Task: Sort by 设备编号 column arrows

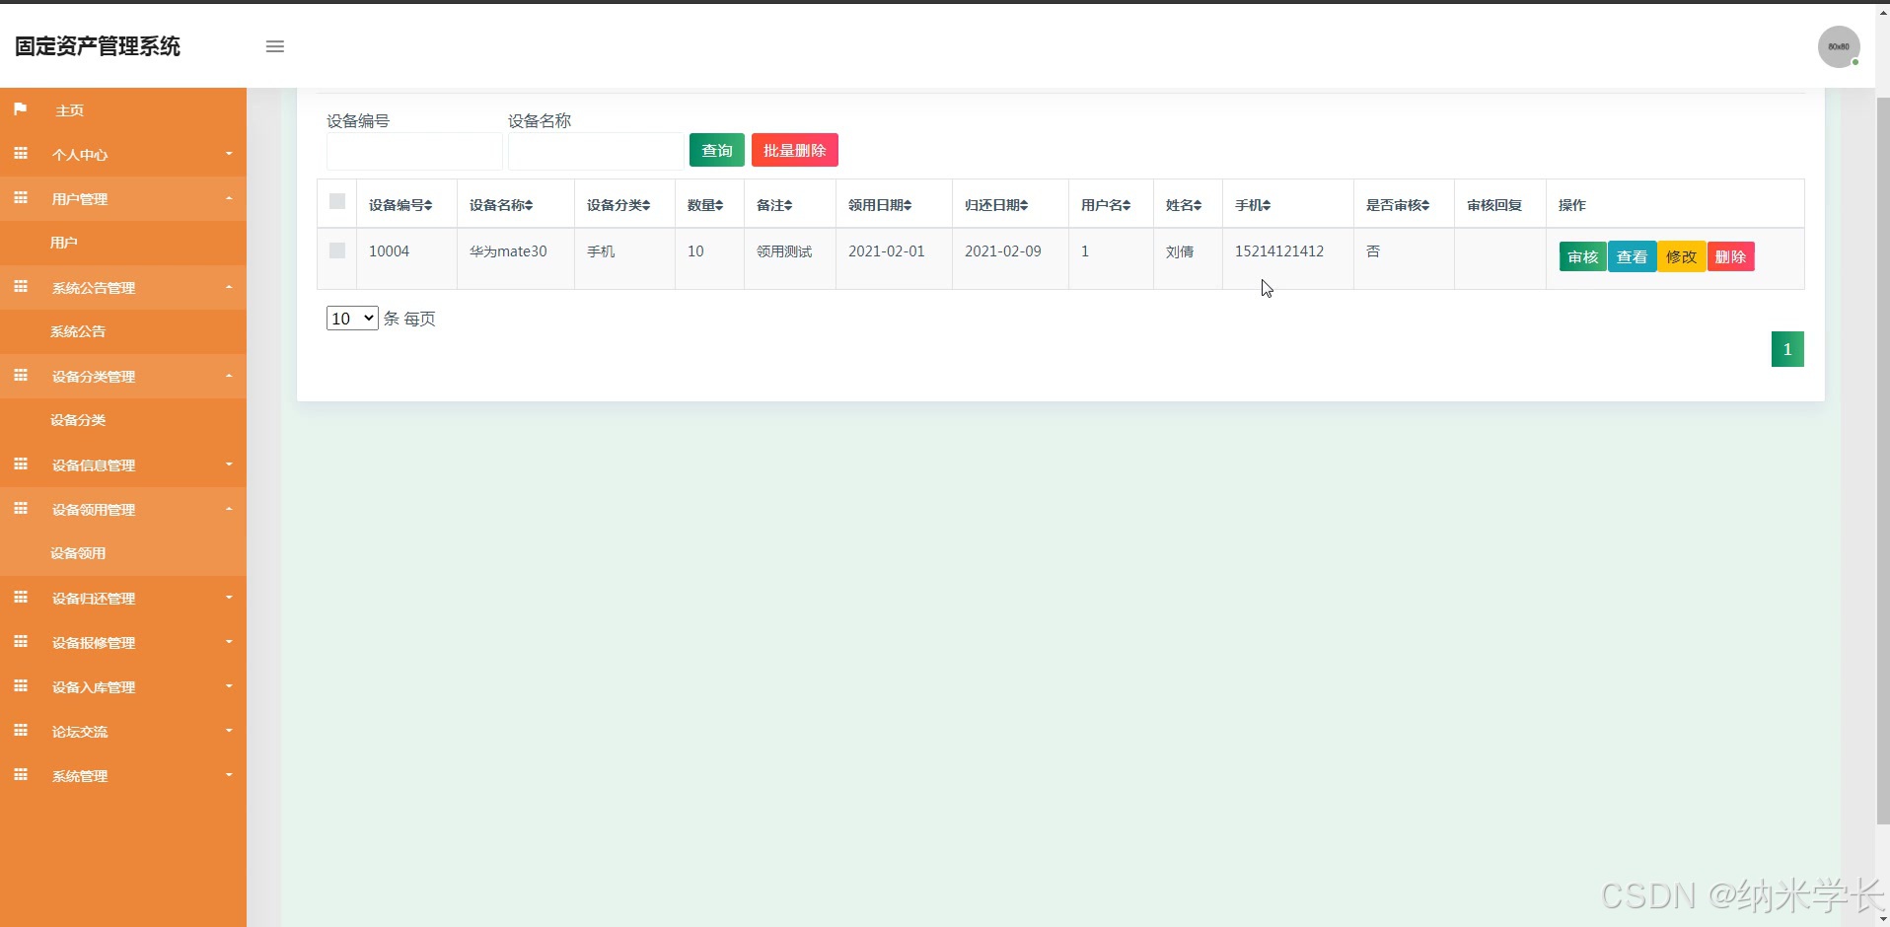Action: 428,205
